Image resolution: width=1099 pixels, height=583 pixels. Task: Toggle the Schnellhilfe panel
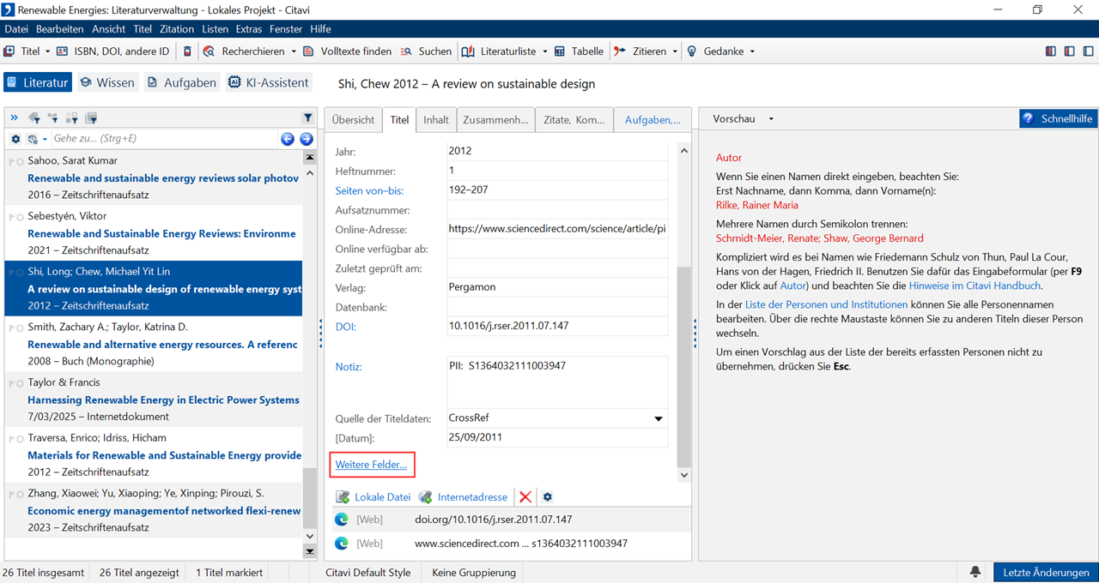click(x=1058, y=119)
